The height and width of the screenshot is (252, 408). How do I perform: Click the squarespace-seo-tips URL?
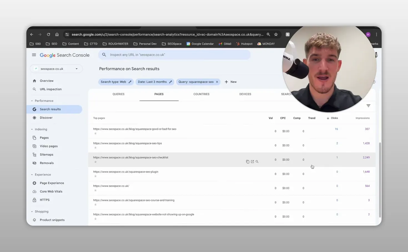point(127,143)
